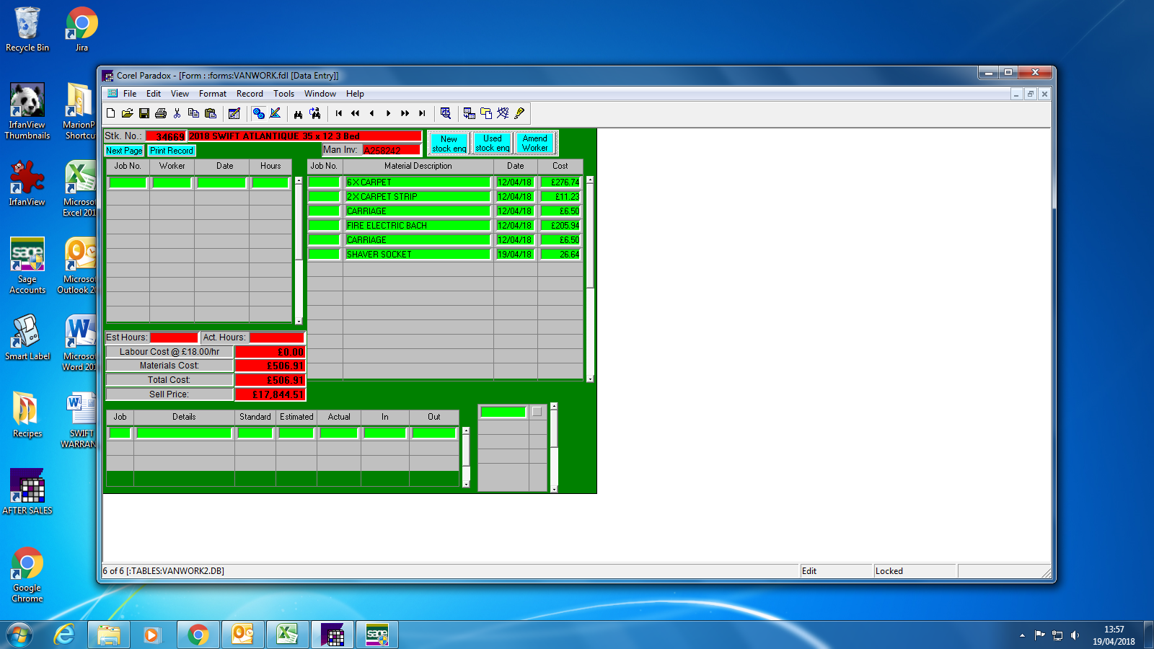Click the Open folder icon
1154x649 pixels.
pyautogui.click(x=127, y=113)
